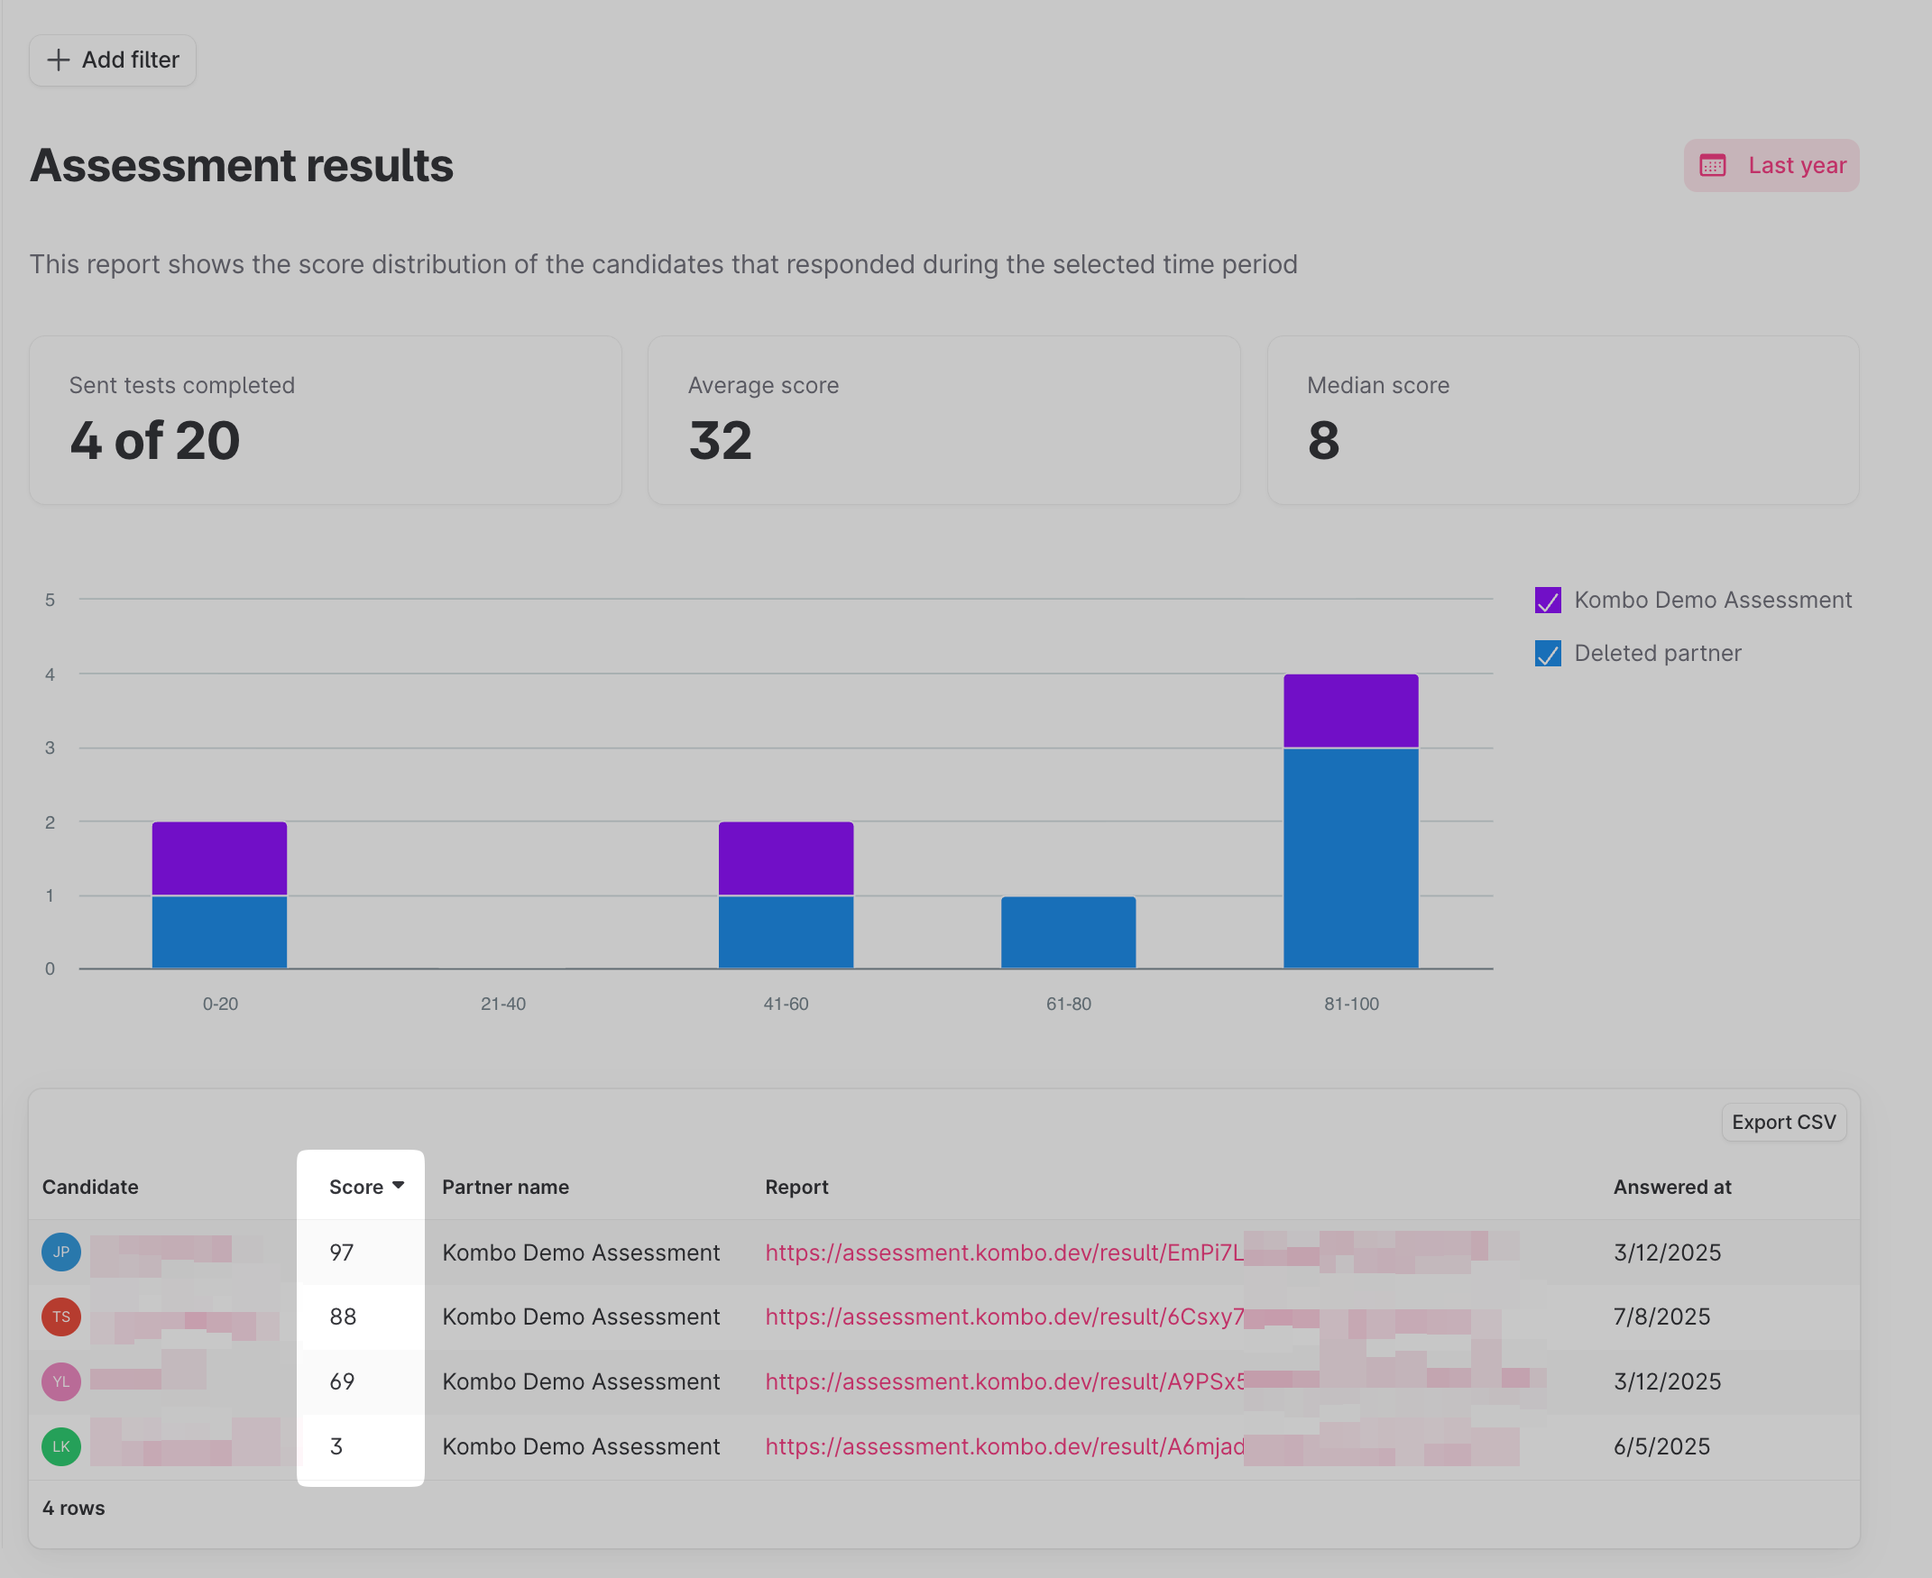Viewport: 1932px width, 1578px height.
Task: Click the JP candidate avatar
Action: tap(61, 1252)
